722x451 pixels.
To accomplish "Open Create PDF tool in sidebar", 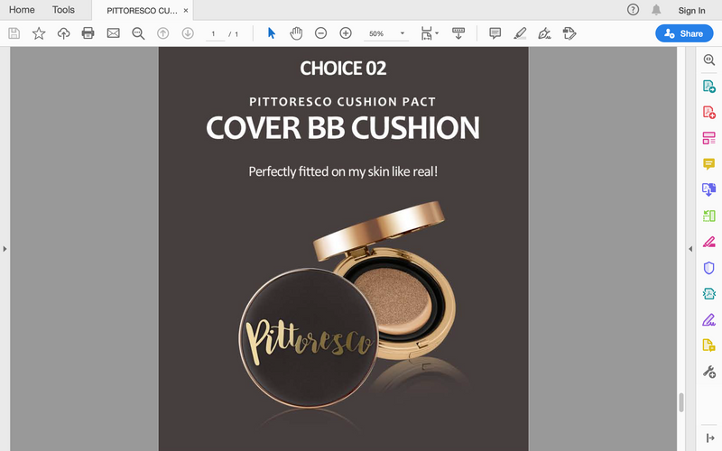I will pyautogui.click(x=709, y=112).
